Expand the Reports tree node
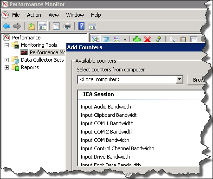This screenshot has width=213, height=179. (6, 67)
